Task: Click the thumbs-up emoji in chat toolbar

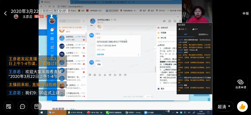Action: point(100,75)
